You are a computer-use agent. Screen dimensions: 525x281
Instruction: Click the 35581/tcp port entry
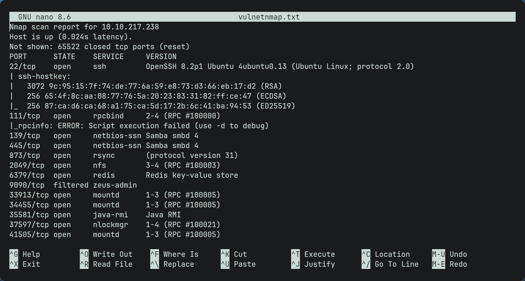29,215
